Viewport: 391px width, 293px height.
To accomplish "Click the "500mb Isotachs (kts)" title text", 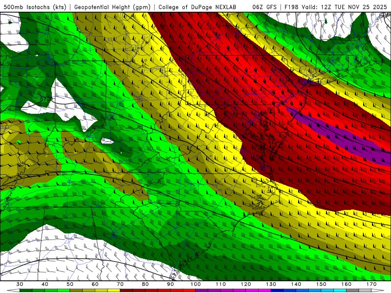I will 35,7.
